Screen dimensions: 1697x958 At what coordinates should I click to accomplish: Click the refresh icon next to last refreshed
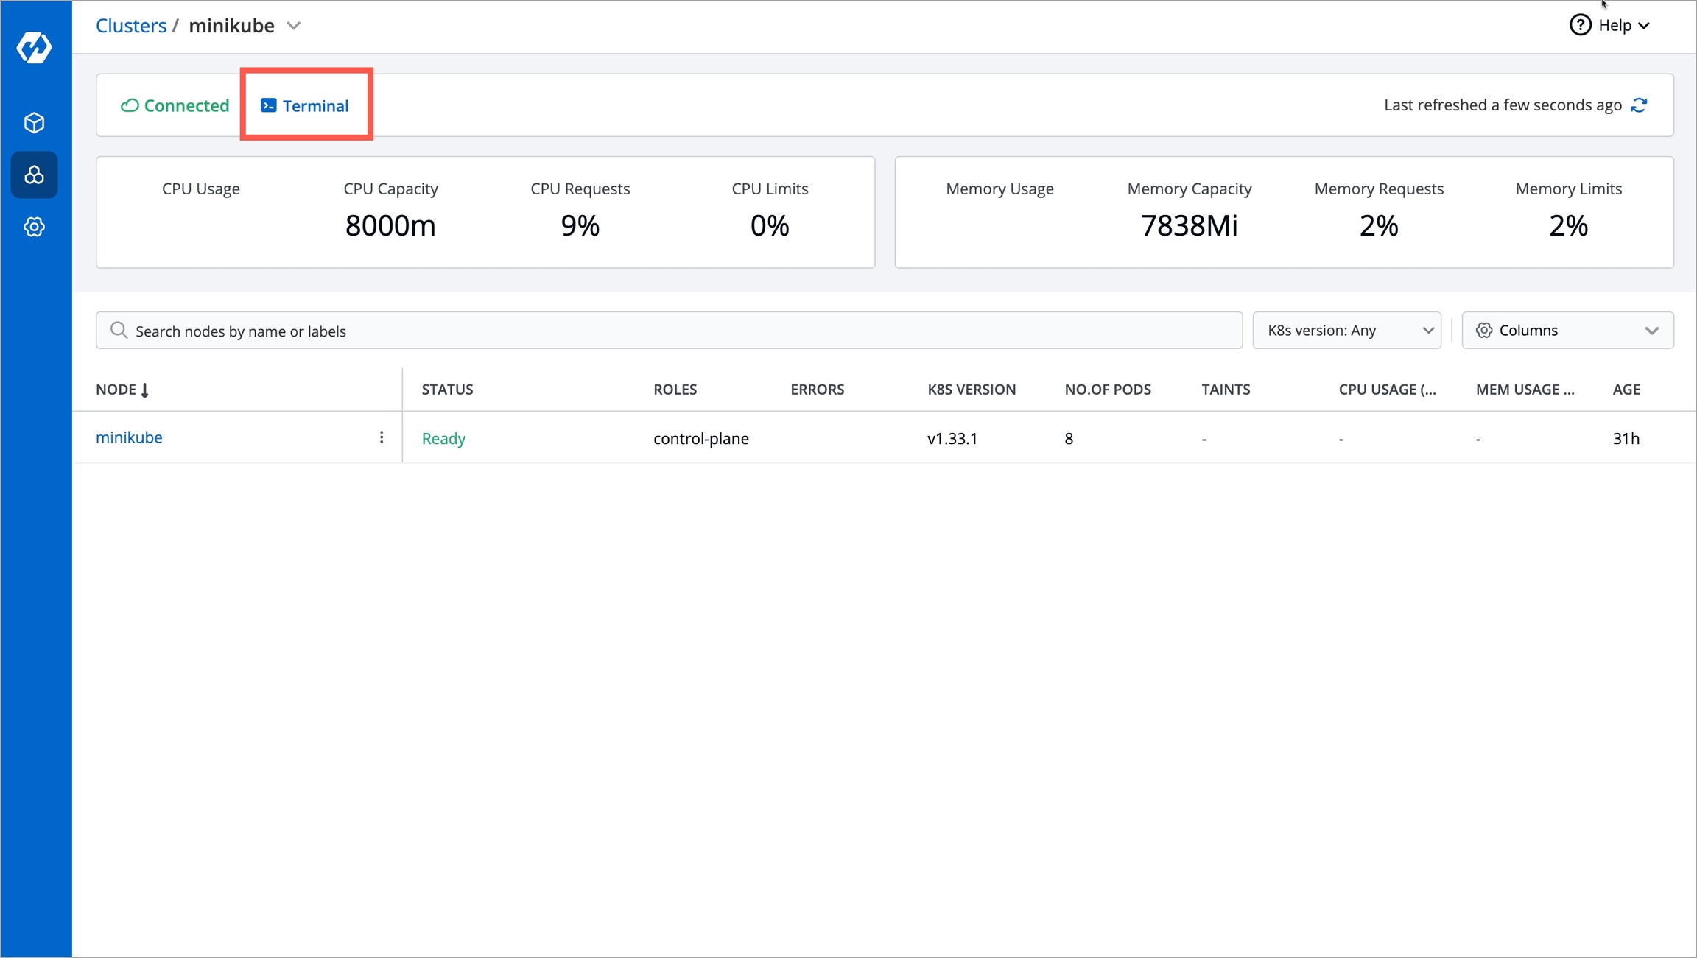pos(1640,105)
